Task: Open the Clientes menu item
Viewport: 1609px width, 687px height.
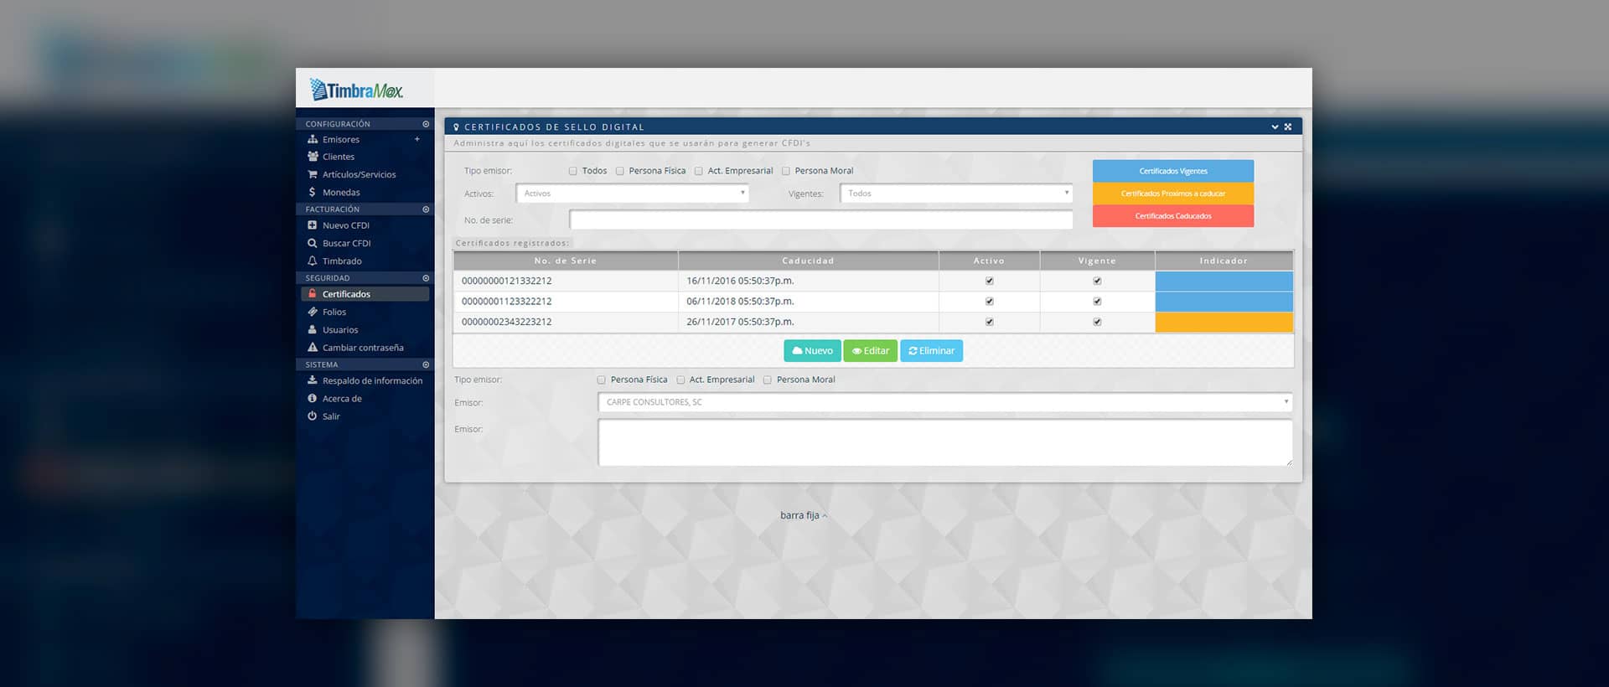Action: [x=339, y=157]
